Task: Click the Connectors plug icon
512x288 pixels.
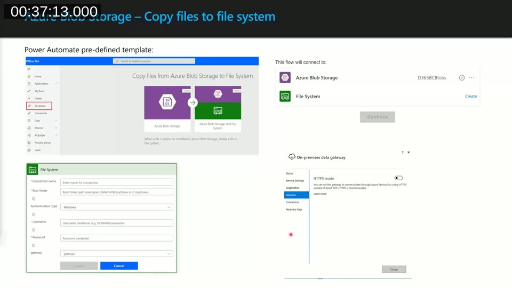Action: [x=29, y=113]
